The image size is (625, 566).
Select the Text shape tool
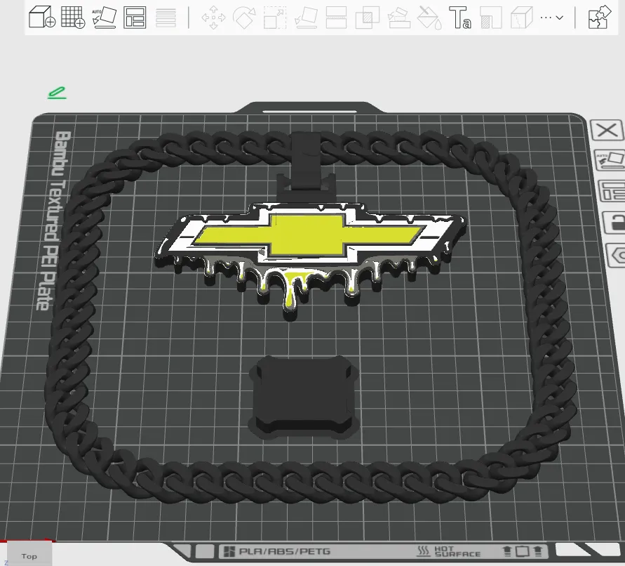460,18
